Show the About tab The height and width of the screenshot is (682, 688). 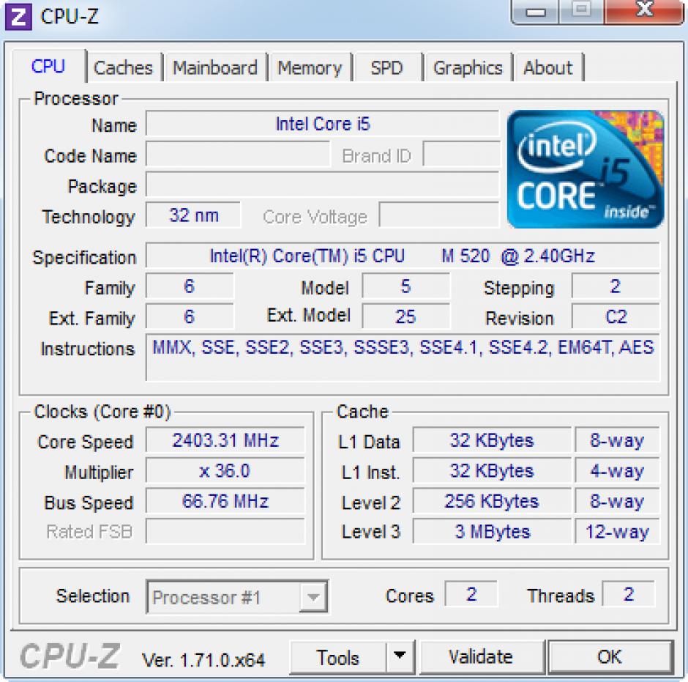(547, 68)
